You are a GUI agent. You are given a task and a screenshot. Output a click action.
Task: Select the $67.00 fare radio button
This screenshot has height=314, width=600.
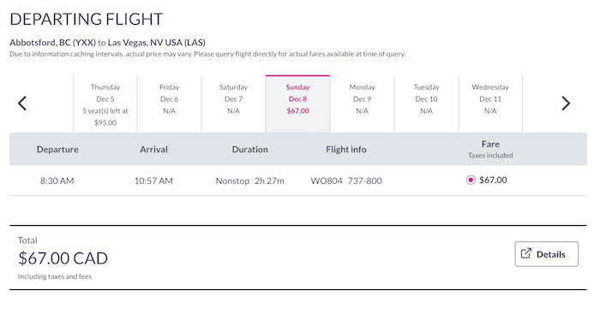pos(471,180)
